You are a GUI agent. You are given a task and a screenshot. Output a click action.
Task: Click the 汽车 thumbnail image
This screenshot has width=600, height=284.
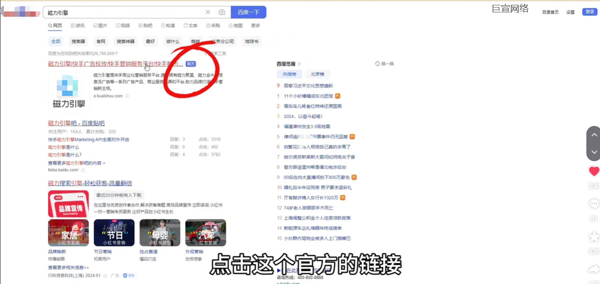pyautogui.click(x=206, y=232)
